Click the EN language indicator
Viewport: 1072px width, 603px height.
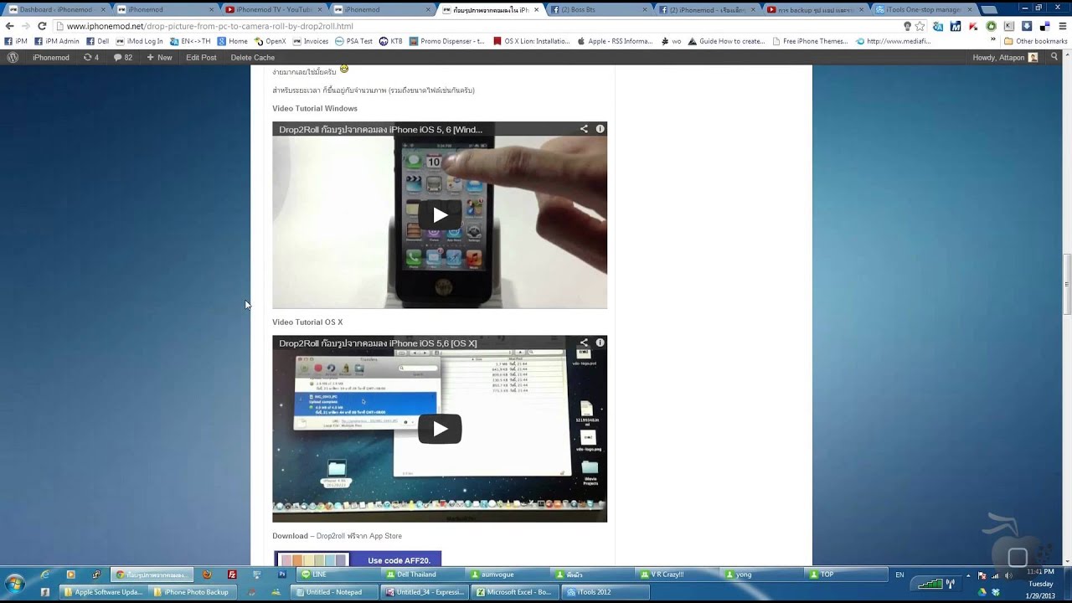899,575
